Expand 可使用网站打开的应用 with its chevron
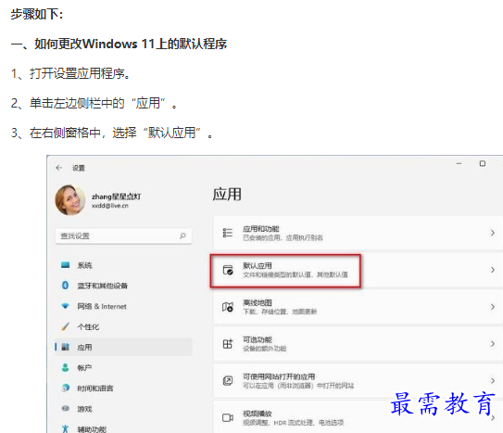Image resolution: width=503 pixels, height=433 pixels. pos(493,381)
